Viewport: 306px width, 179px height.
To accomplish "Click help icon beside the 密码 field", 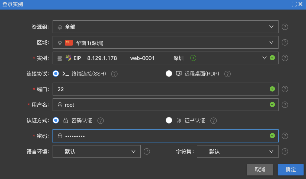I will point(285,136).
